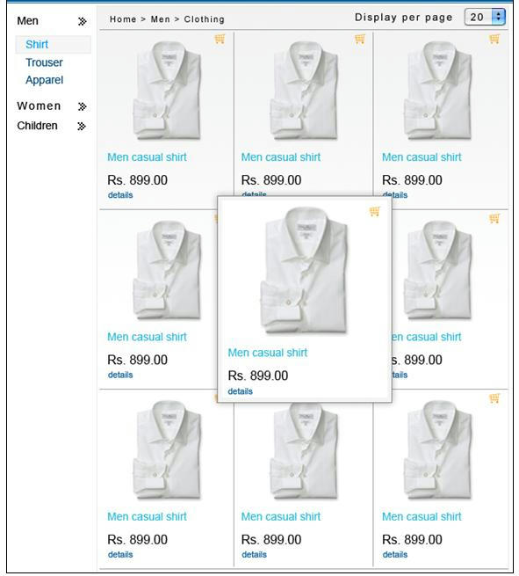The height and width of the screenshot is (576, 519).
Task: Click cart icon on middle-right product
Action: [494, 218]
